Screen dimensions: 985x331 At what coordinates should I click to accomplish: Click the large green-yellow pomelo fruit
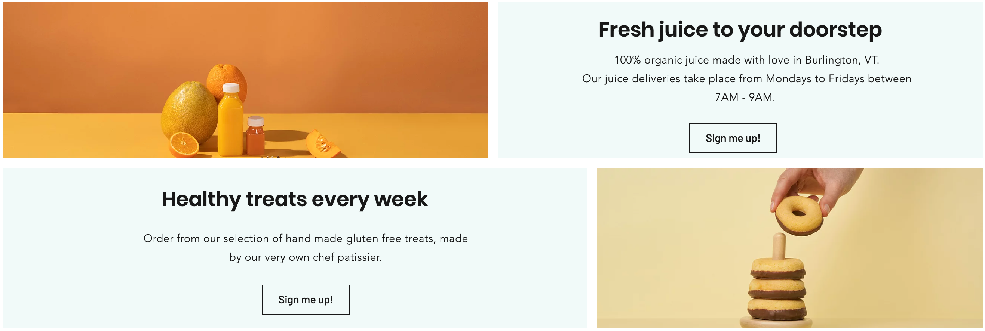(x=189, y=114)
